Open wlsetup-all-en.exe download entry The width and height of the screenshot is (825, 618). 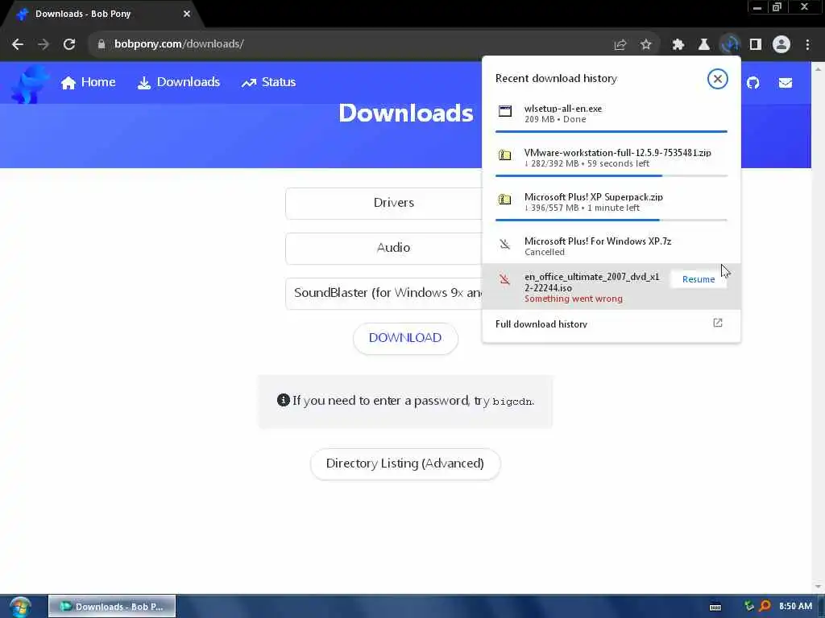click(x=611, y=114)
